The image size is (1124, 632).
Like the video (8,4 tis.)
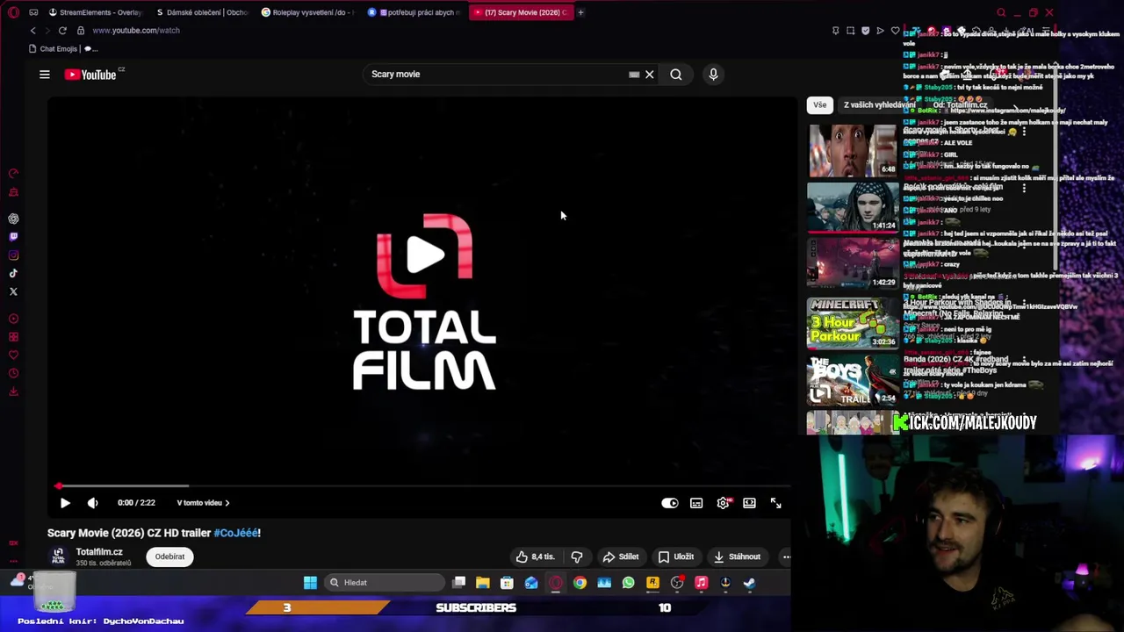click(536, 557)
